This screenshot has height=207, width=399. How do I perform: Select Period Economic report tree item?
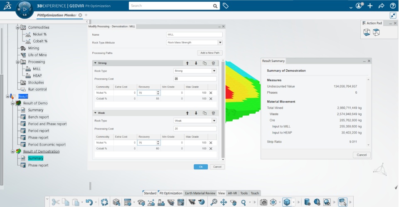(x=47, y=144)
